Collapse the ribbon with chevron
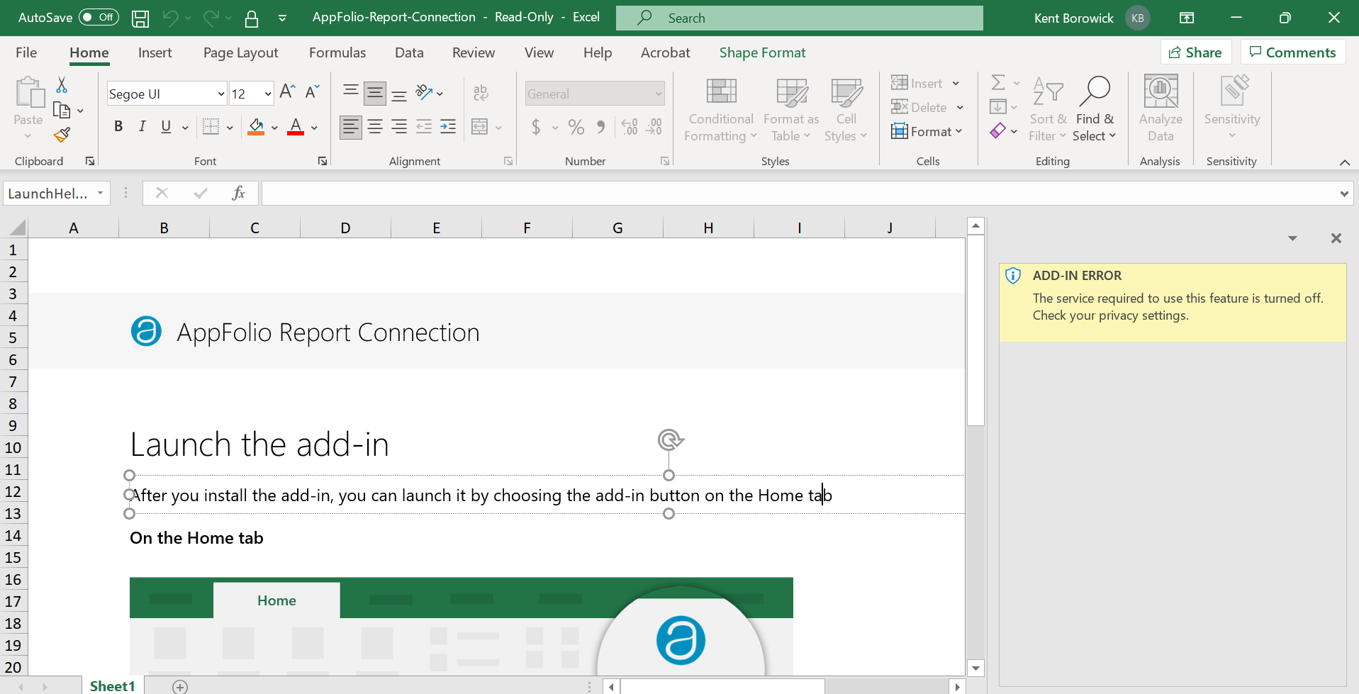1359x694 pixels. pos(1344,162)
